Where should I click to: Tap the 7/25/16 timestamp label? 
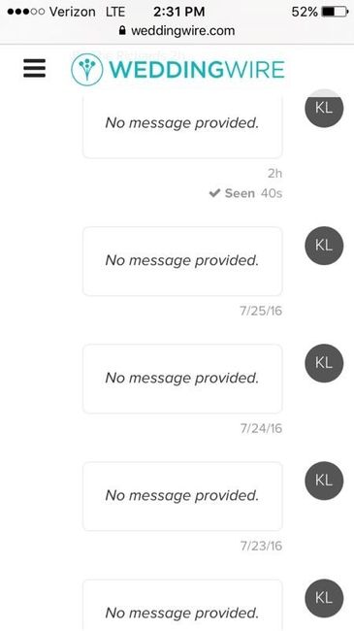pyautogui.click(x=261, y=311)
